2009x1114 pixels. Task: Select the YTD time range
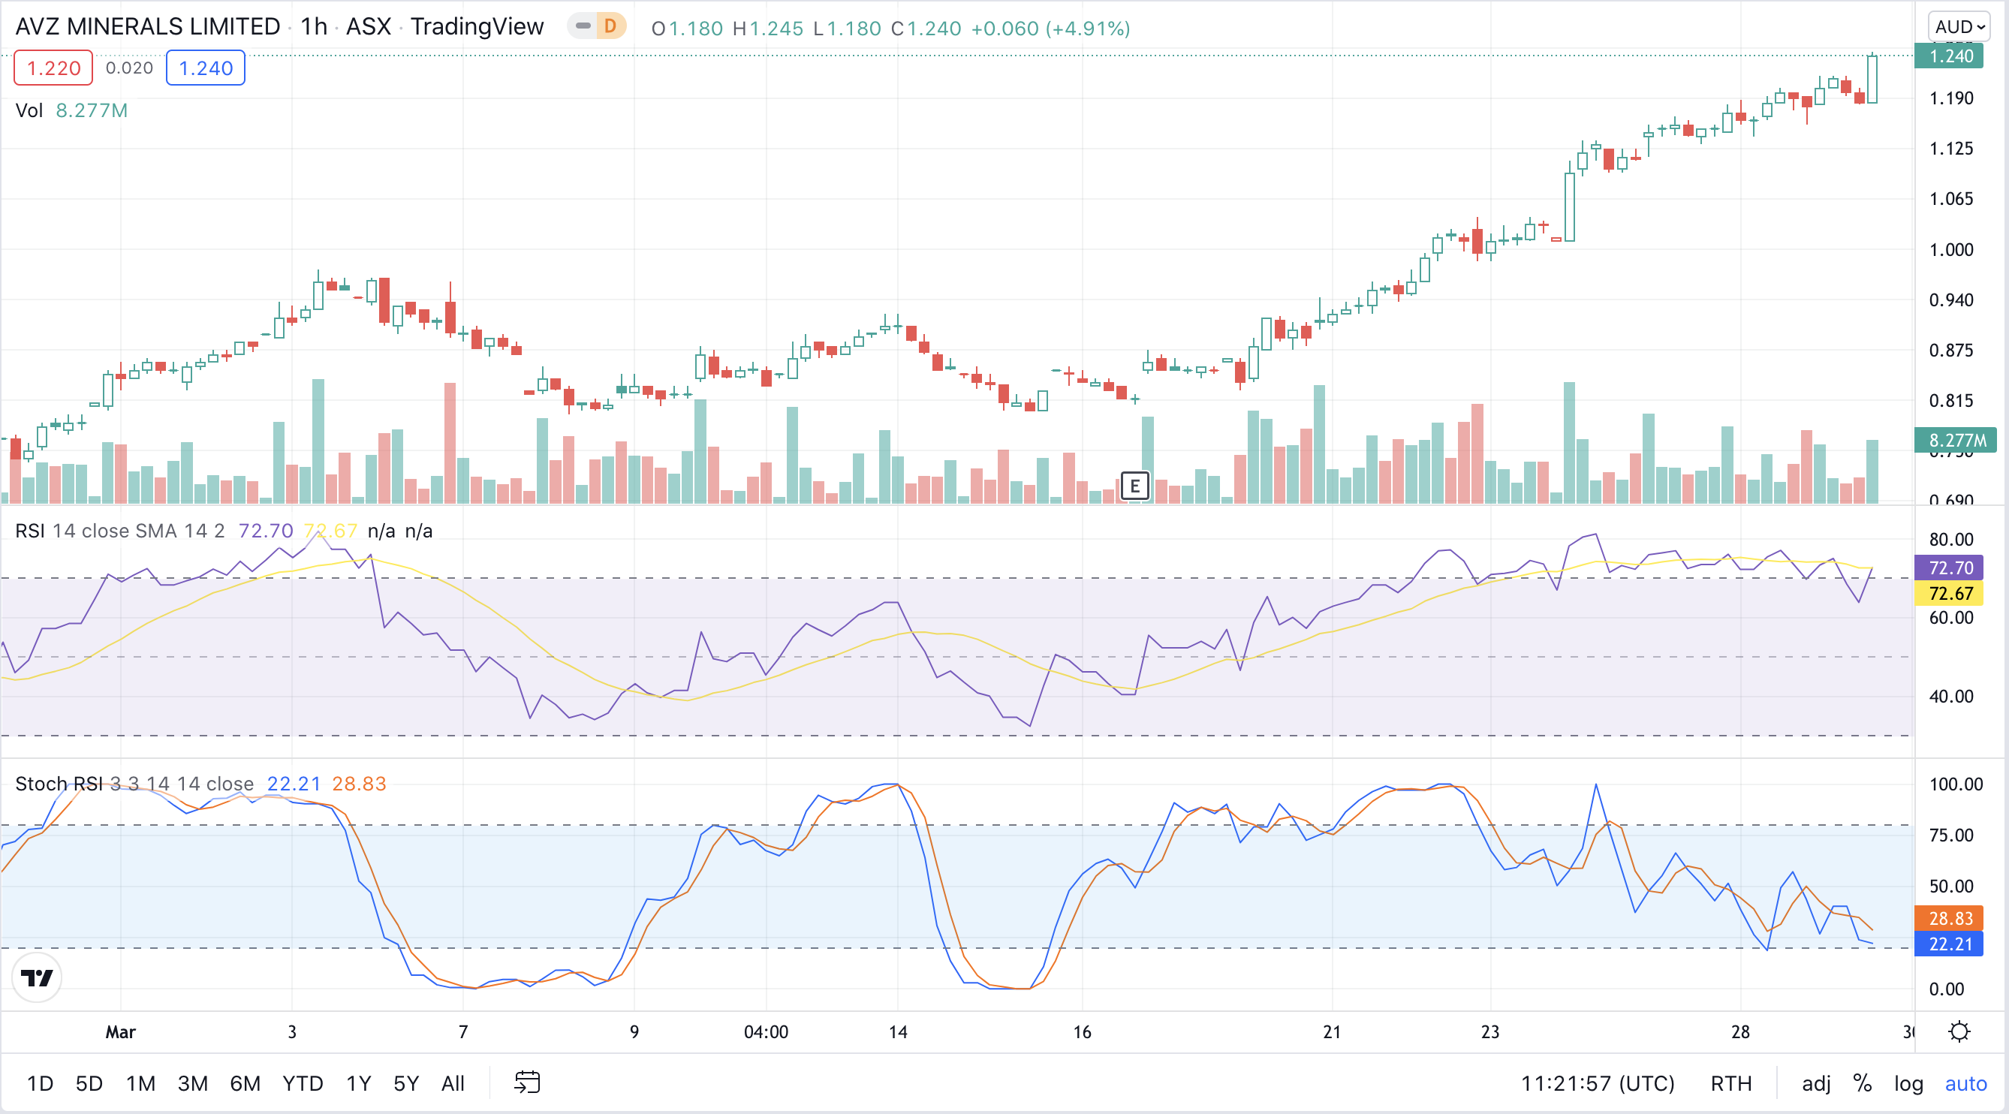click(x=303, y=1082)
